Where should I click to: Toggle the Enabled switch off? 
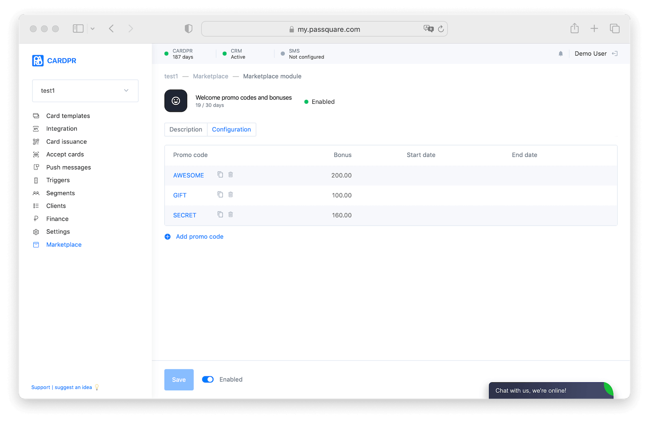coord(208,379)
